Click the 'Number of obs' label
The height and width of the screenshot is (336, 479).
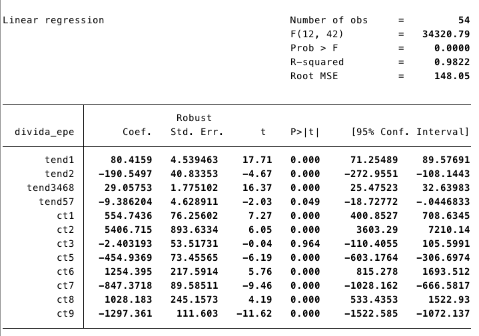pyautogui.click(x=329, y=20)
